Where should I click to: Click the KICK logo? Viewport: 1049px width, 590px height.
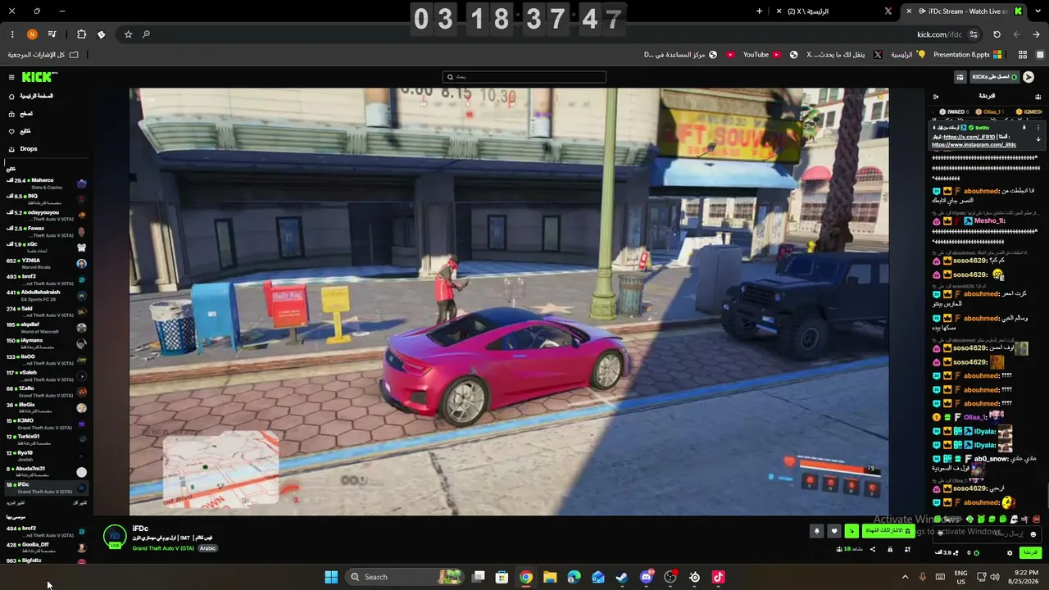coord(39,77)
